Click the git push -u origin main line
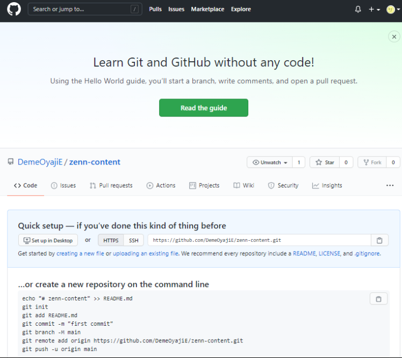 click(x=60, y=349)
